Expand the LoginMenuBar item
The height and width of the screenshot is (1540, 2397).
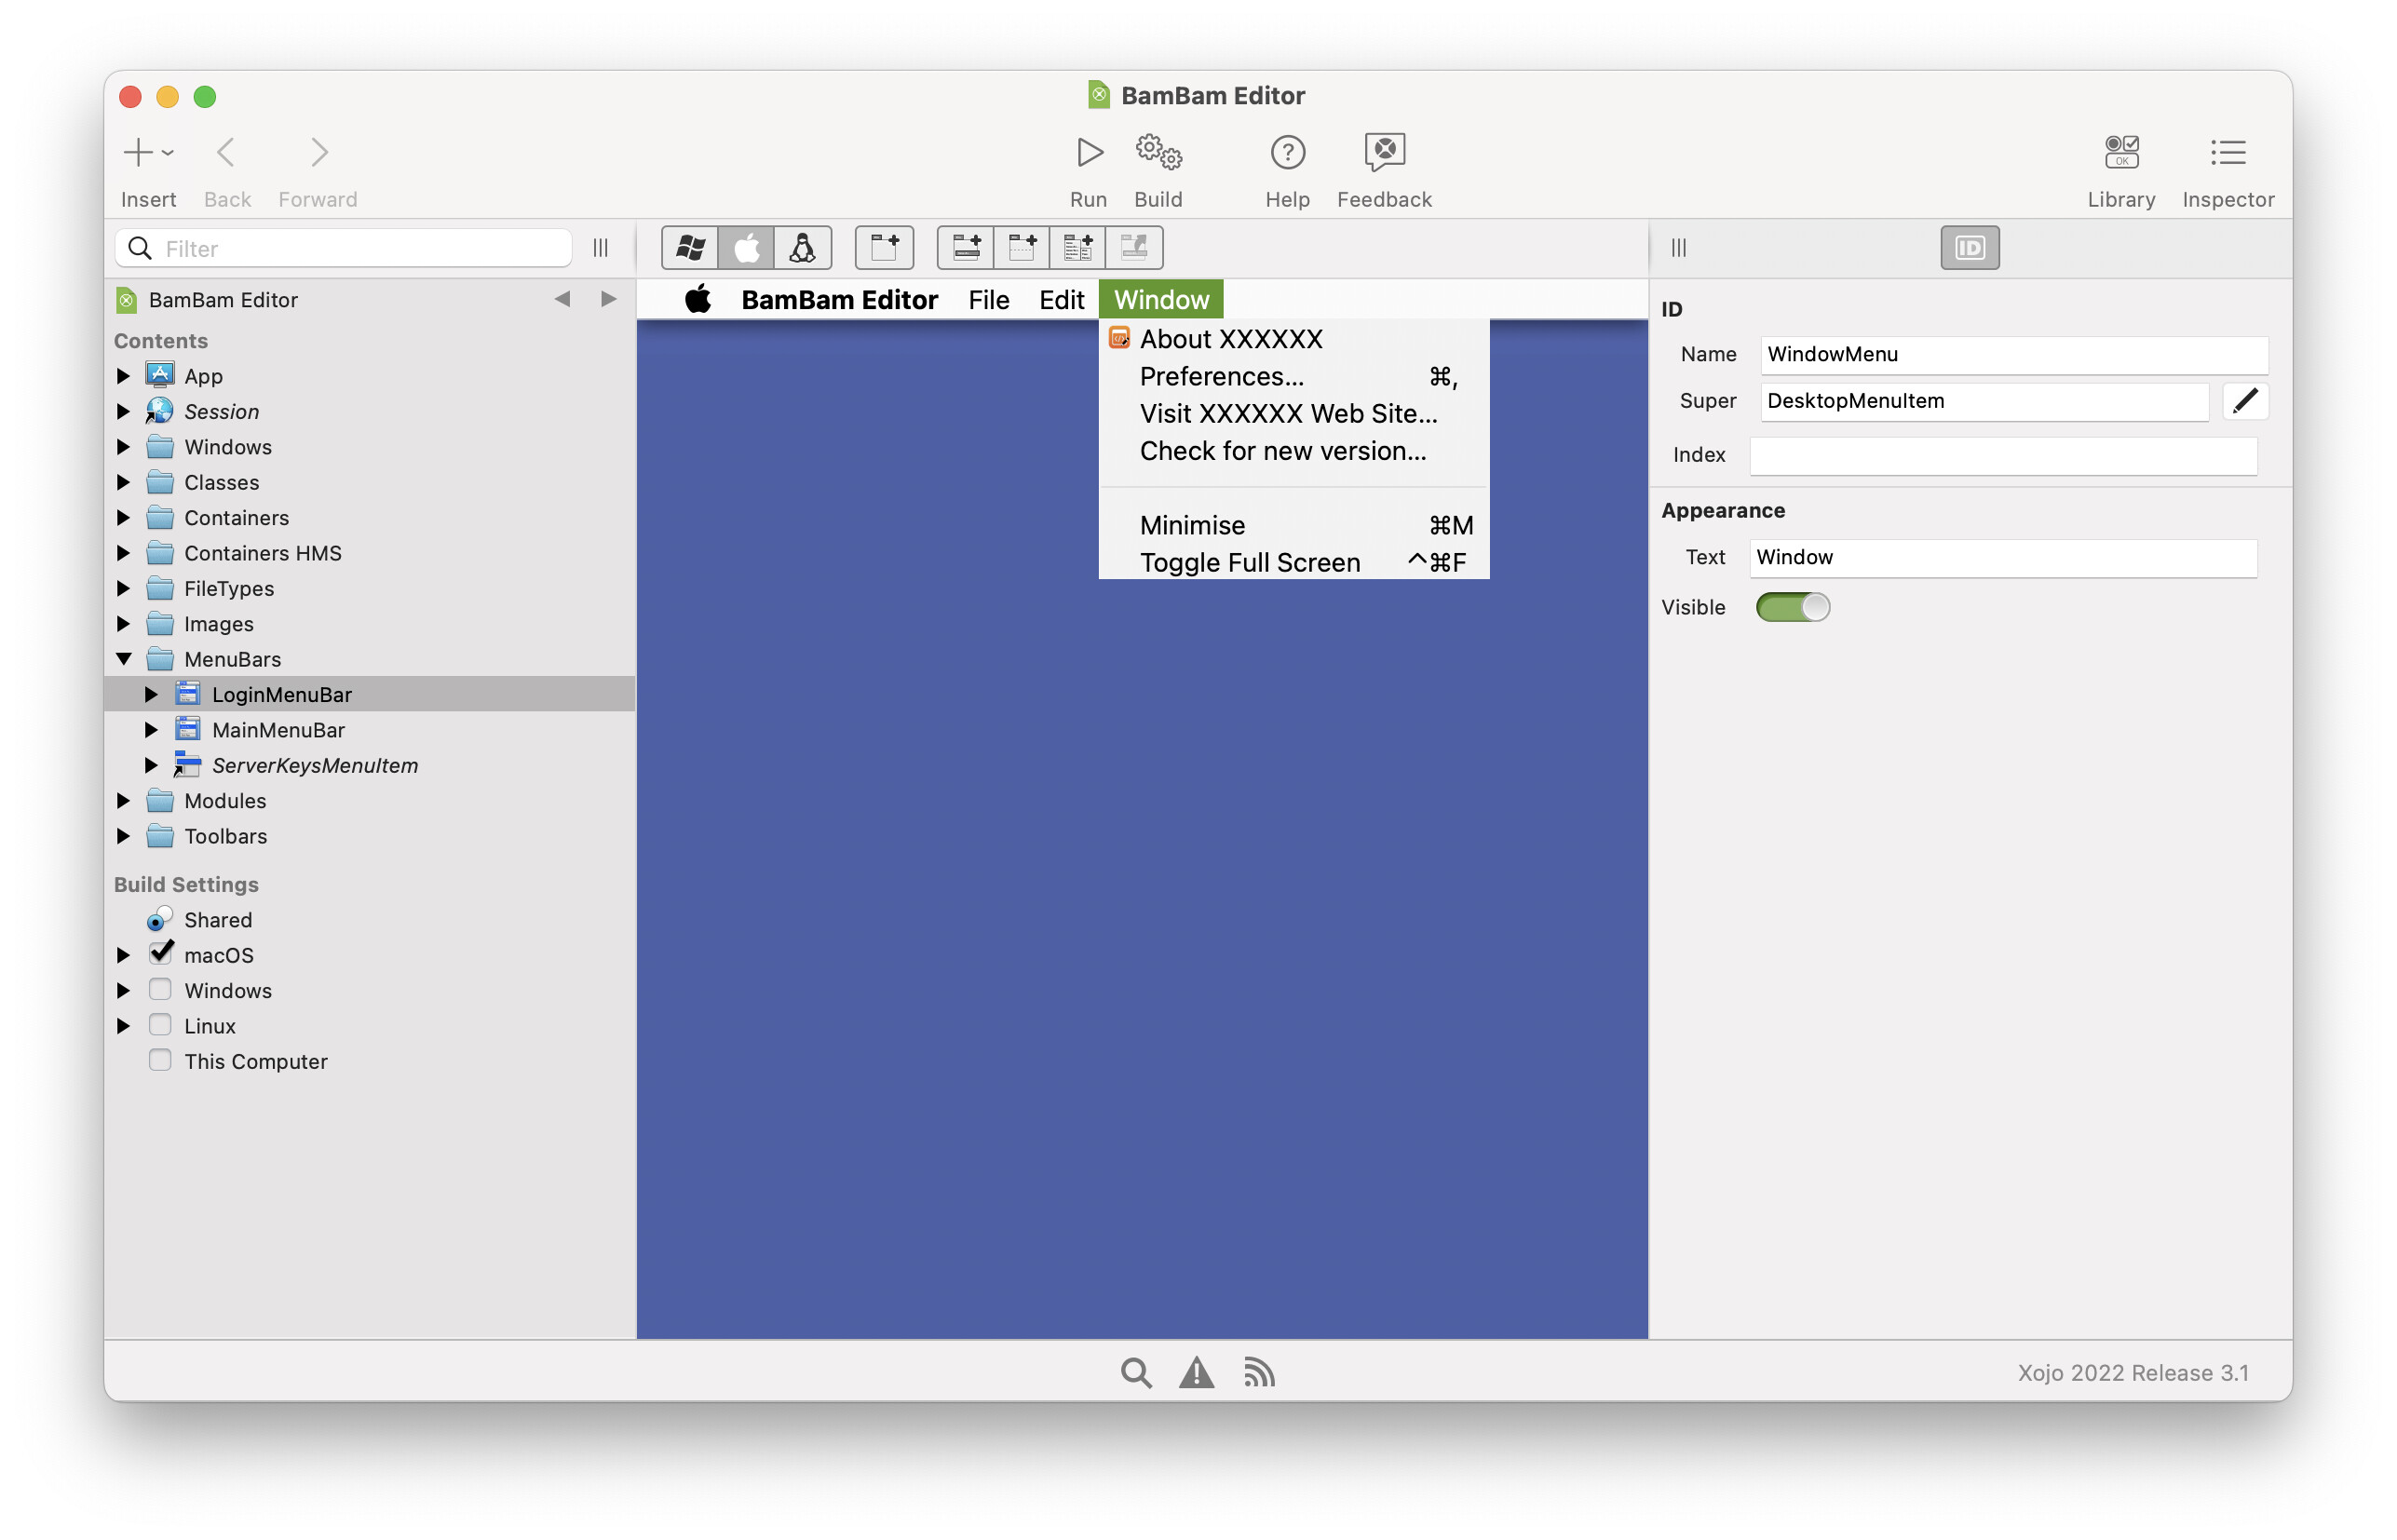tap(151, 694)
